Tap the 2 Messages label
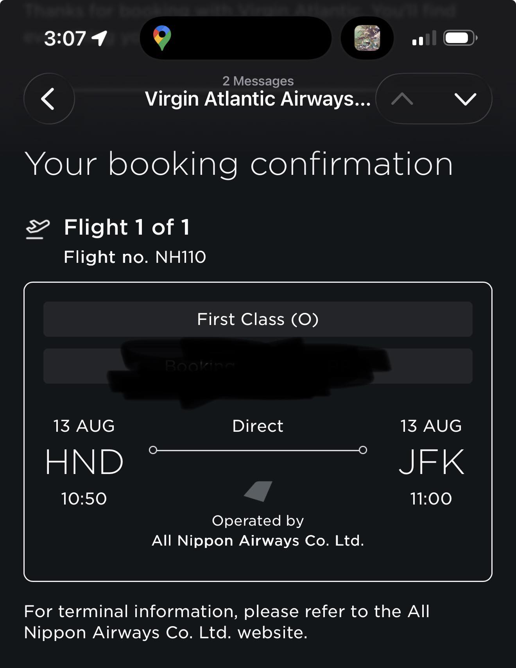Image resolution: width=516 pixels, height=668 pixels. (258, 81)
